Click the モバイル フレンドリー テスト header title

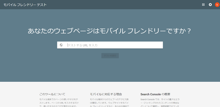(x=25, y=5)
